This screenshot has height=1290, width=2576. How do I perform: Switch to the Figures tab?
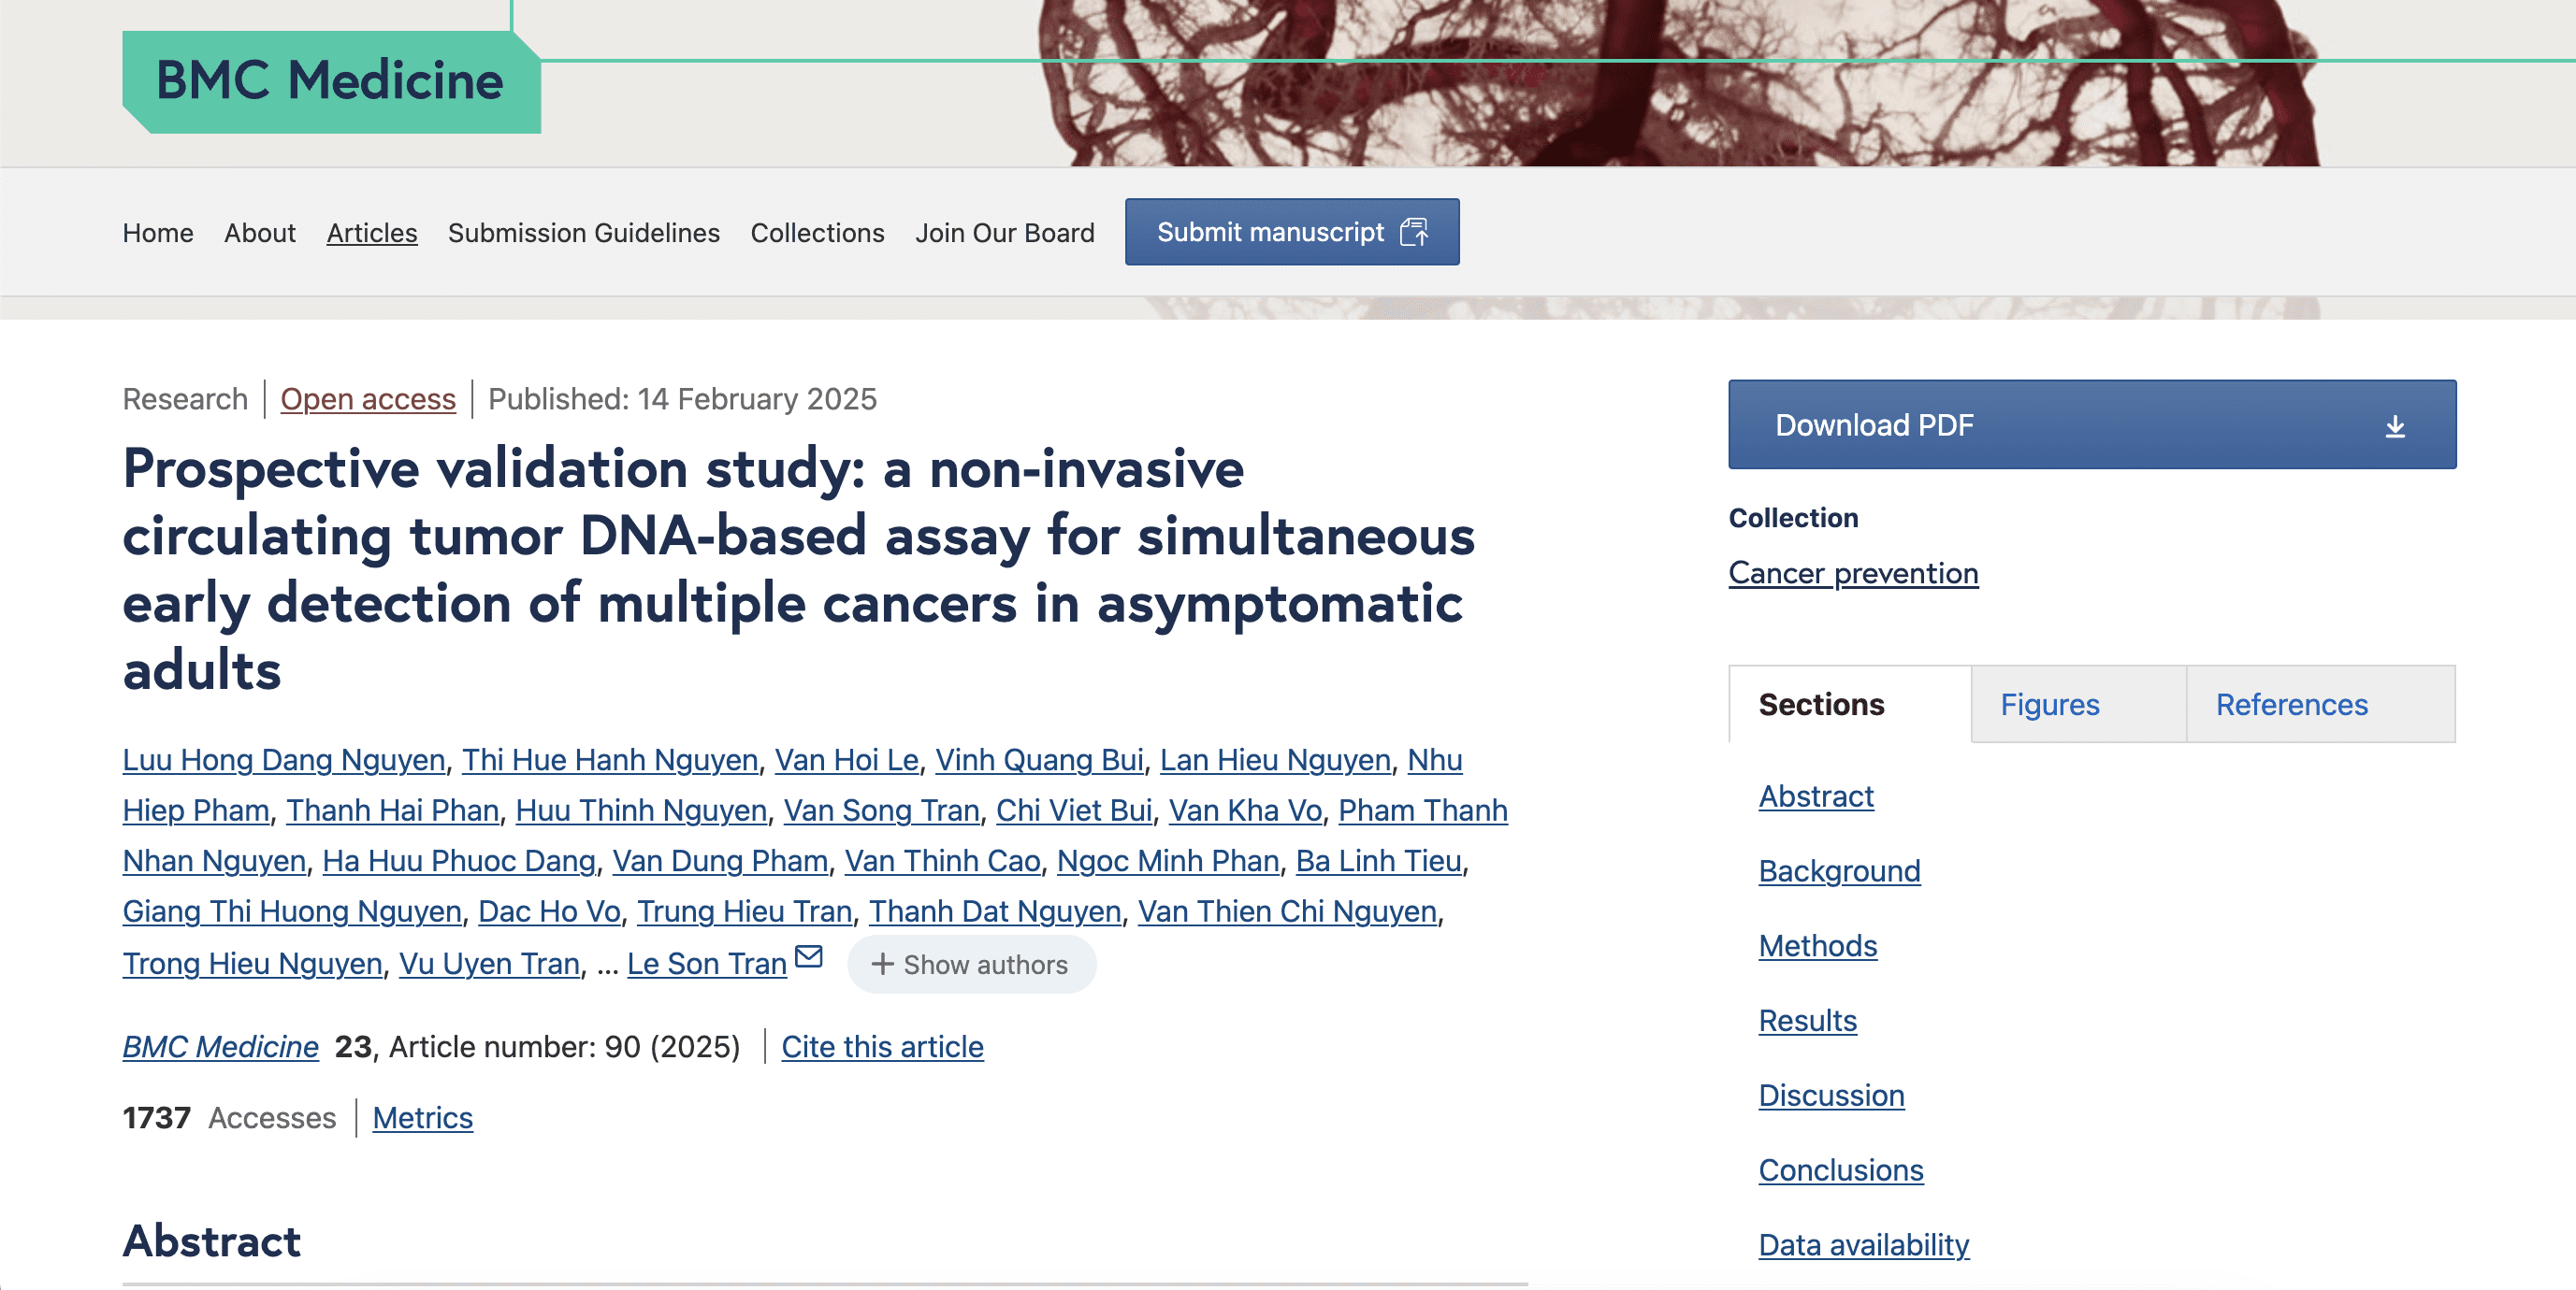(2051, 705)
